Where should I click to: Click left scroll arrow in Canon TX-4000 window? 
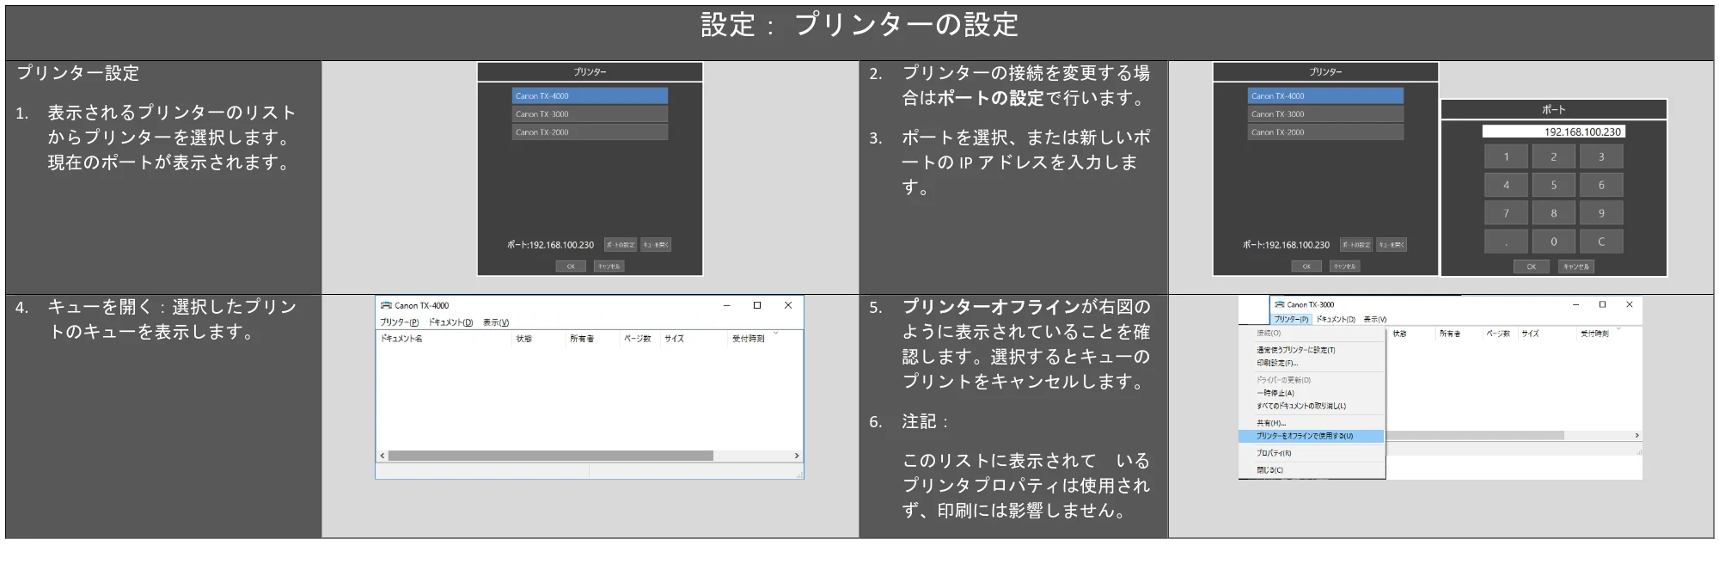point(382,456)
